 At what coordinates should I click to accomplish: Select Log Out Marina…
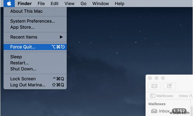[35, 85]
